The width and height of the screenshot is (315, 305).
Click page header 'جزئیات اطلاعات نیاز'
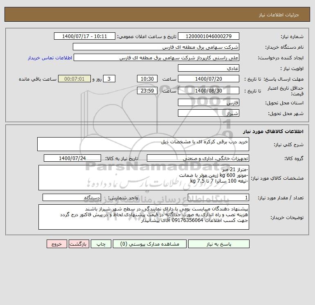pyautogui.click(x=279, y=15)
